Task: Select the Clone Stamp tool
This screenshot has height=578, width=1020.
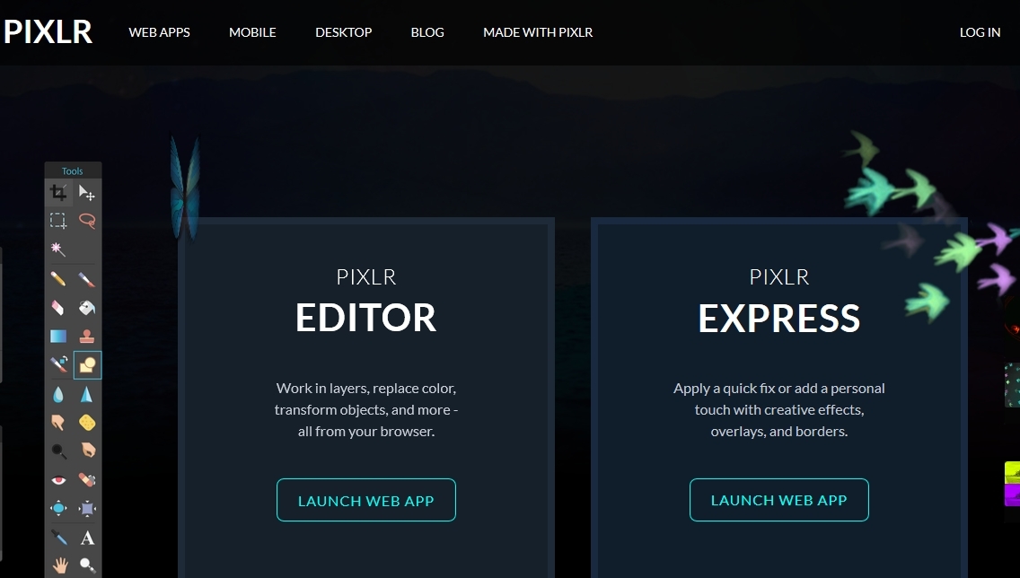Action: coord(86,336)
